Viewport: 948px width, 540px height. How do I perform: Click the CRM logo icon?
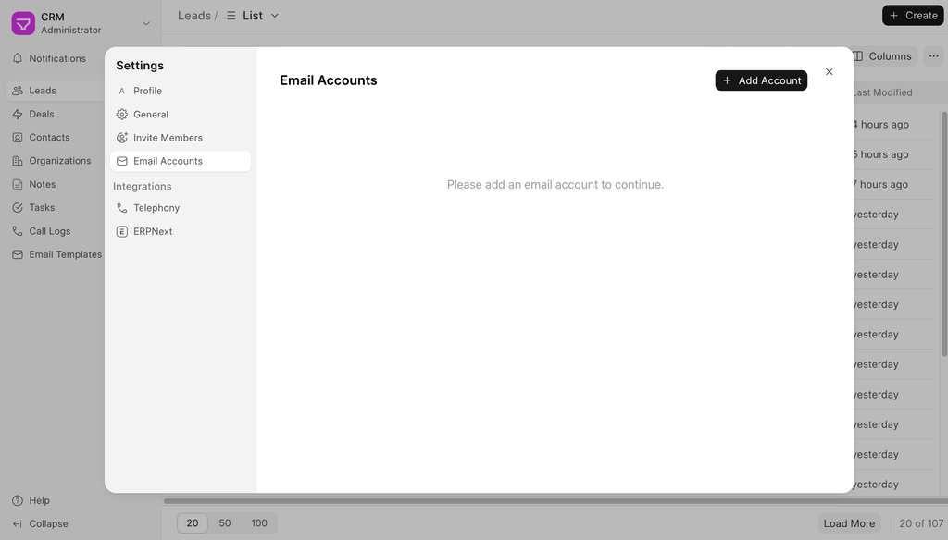tap(23, 23)
